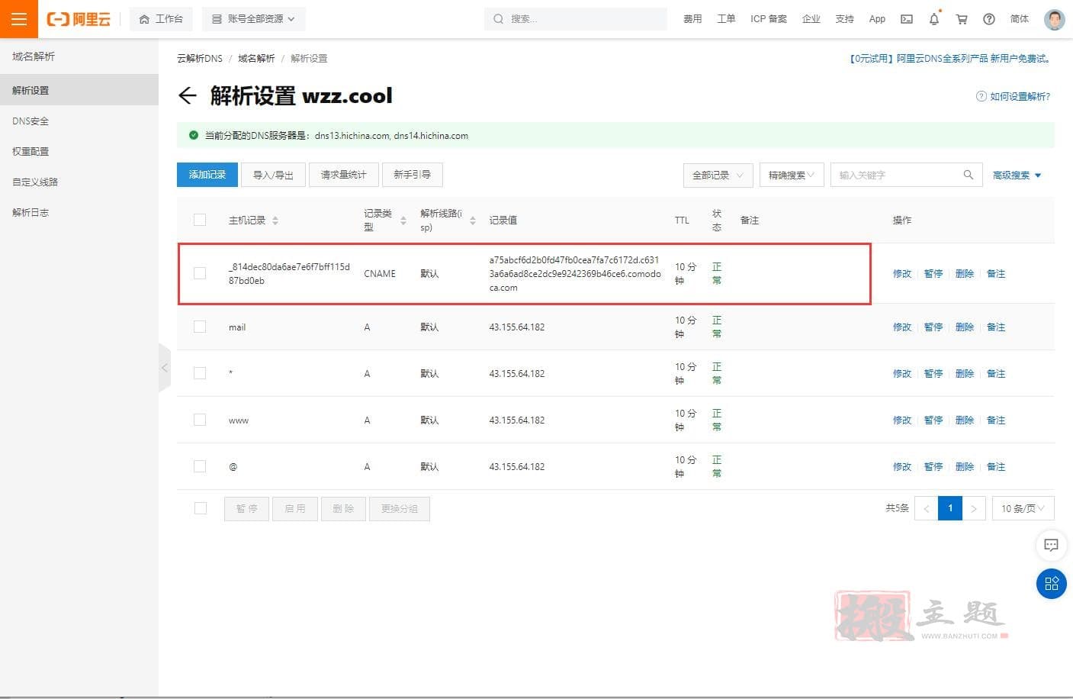Open DNS安全 in sidebar

pyautogui.click(x=31, y=121)
